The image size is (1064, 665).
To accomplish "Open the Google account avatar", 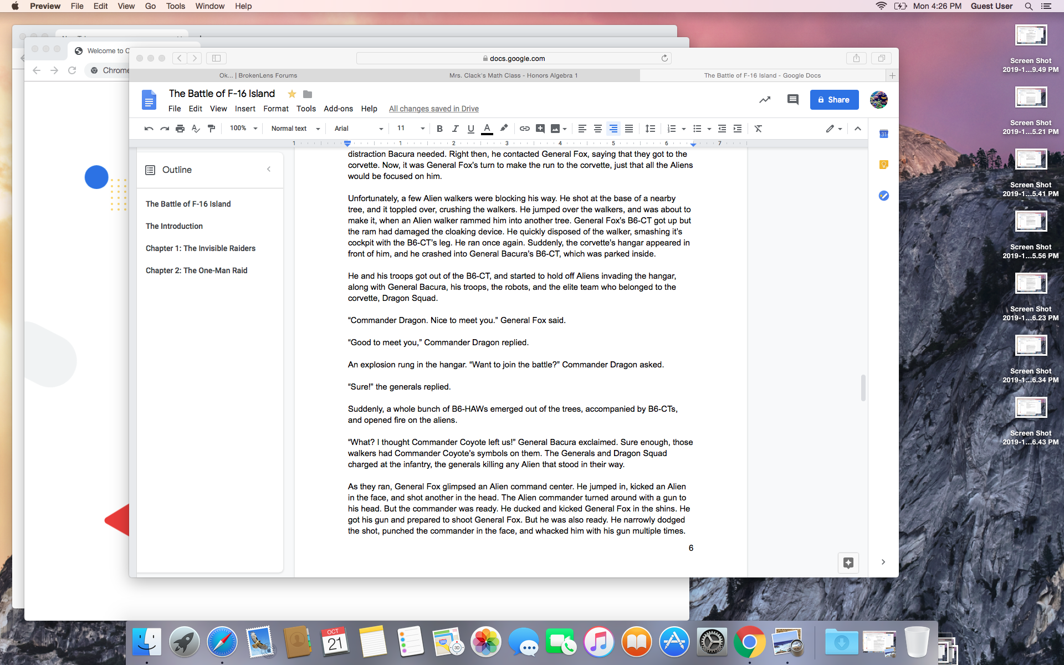I will 879,100.
